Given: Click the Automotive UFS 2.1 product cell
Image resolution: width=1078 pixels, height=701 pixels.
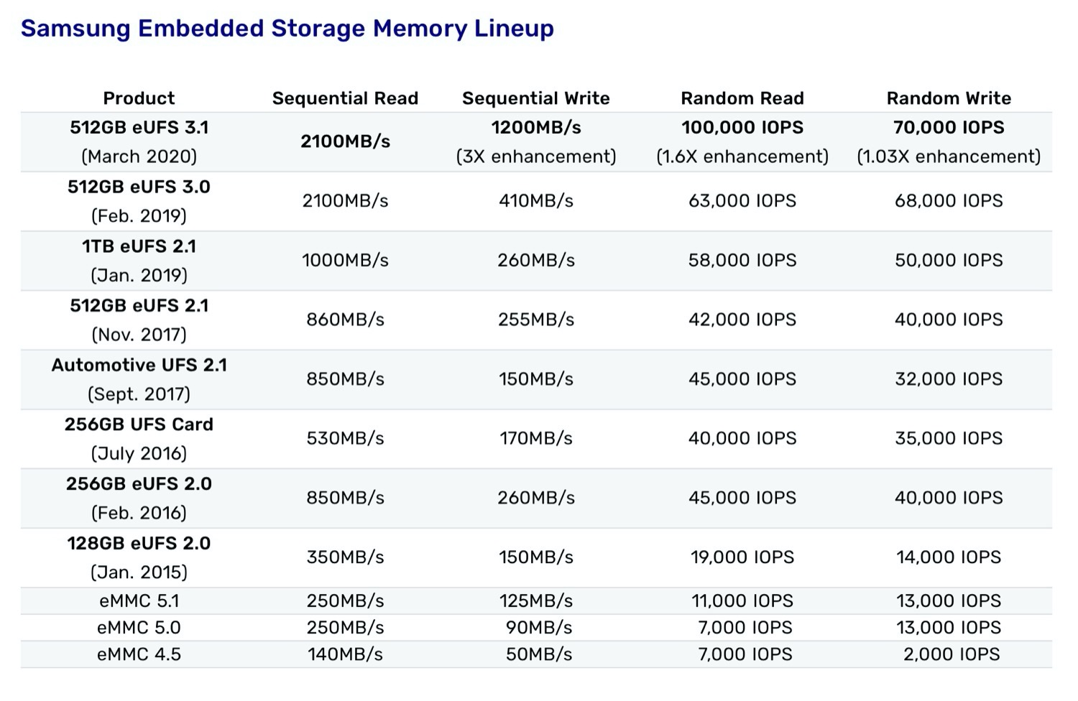Looking at the screenshot, I should tap(139, 379).
